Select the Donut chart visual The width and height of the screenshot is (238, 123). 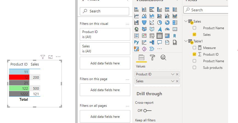(x=167, y=23)
